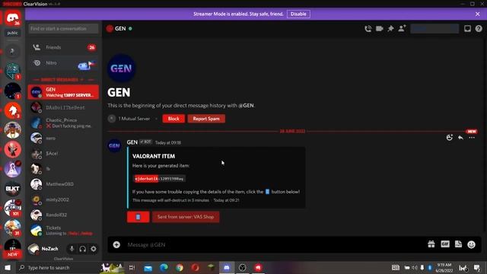This screenshot has width=487, height=274.
Task: Open Chaotic_Prince direct message
Action: (64, 123)
